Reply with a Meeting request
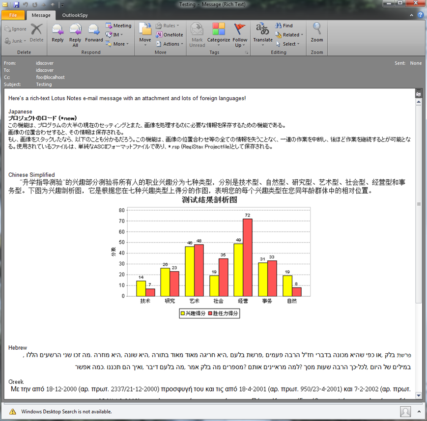This screenshot has width=427, height=421. [x=118, y=26]
